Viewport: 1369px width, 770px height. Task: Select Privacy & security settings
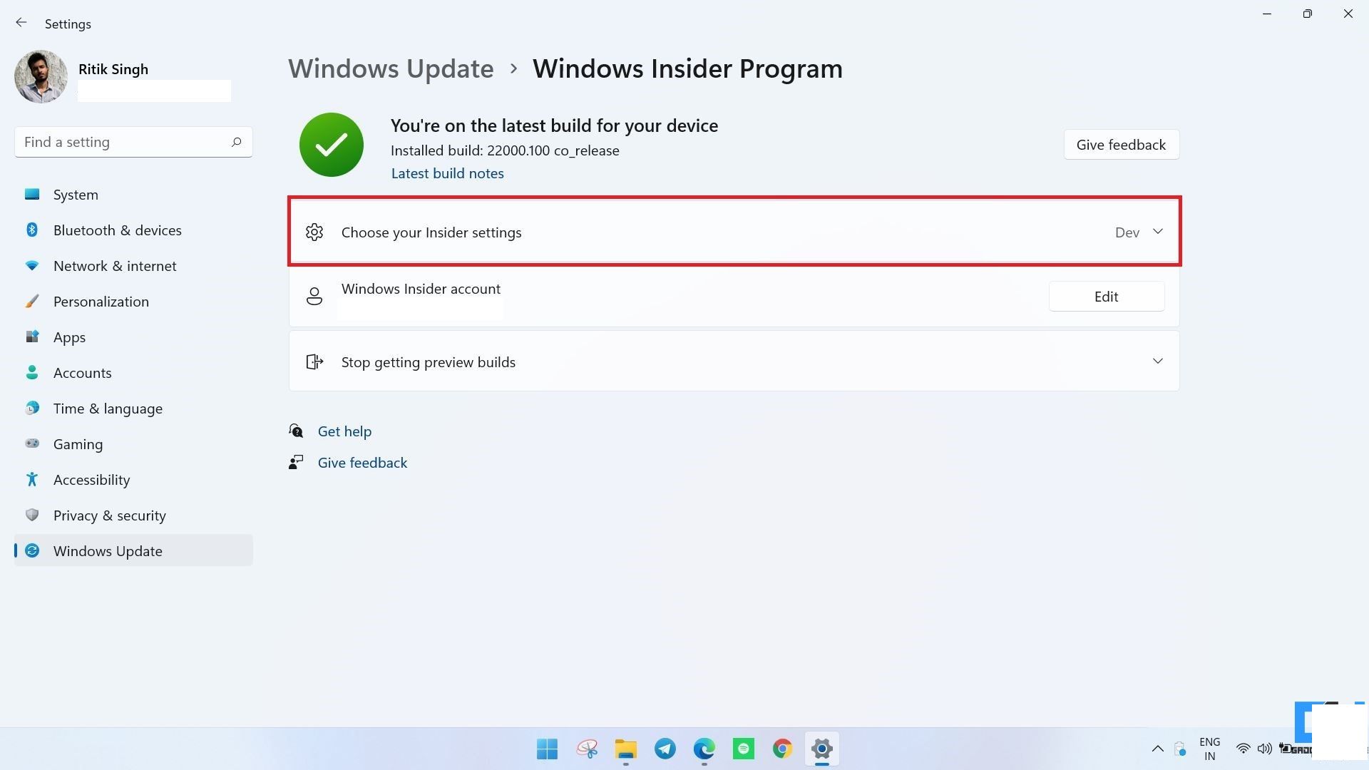coord(109,515)
